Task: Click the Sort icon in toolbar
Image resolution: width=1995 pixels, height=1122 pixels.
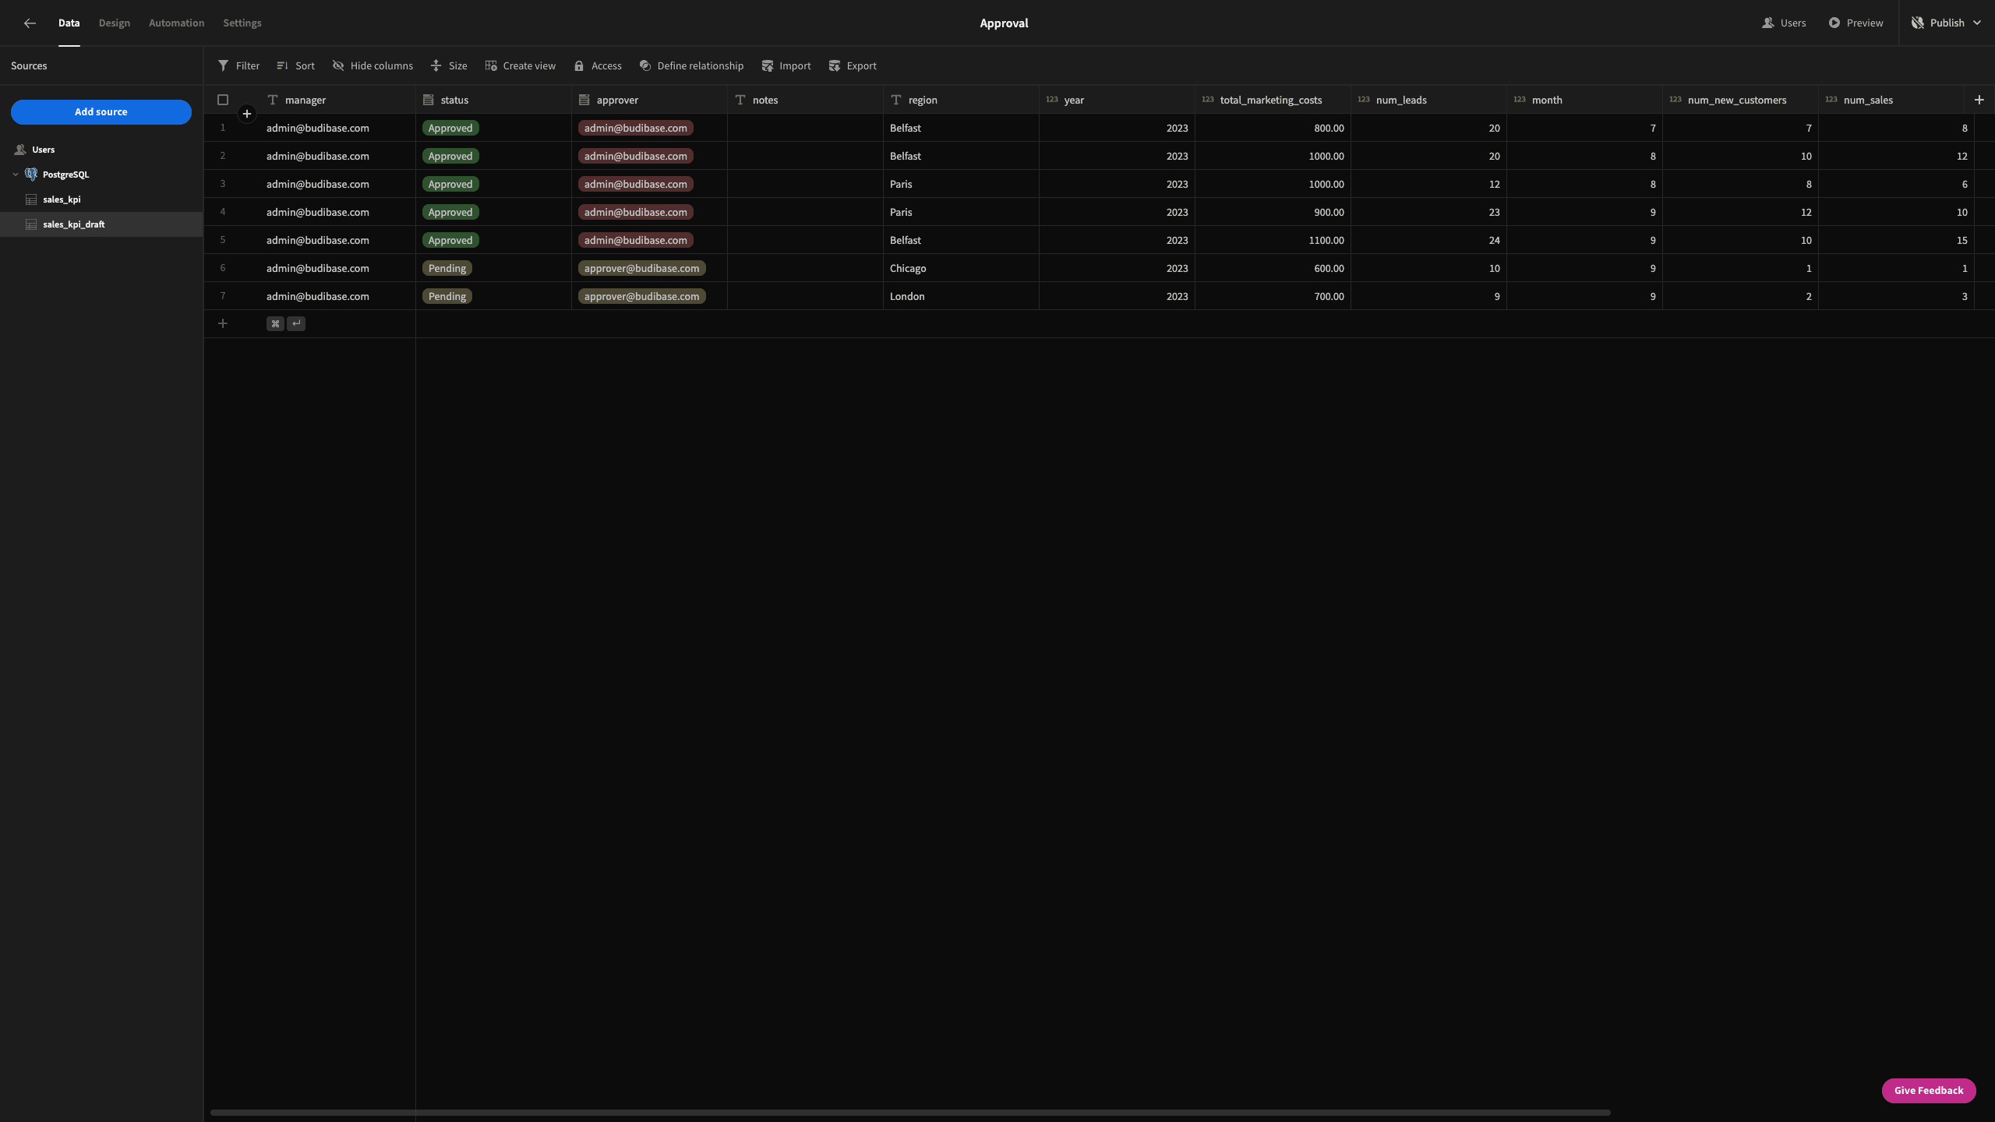Action: [282, 65]
